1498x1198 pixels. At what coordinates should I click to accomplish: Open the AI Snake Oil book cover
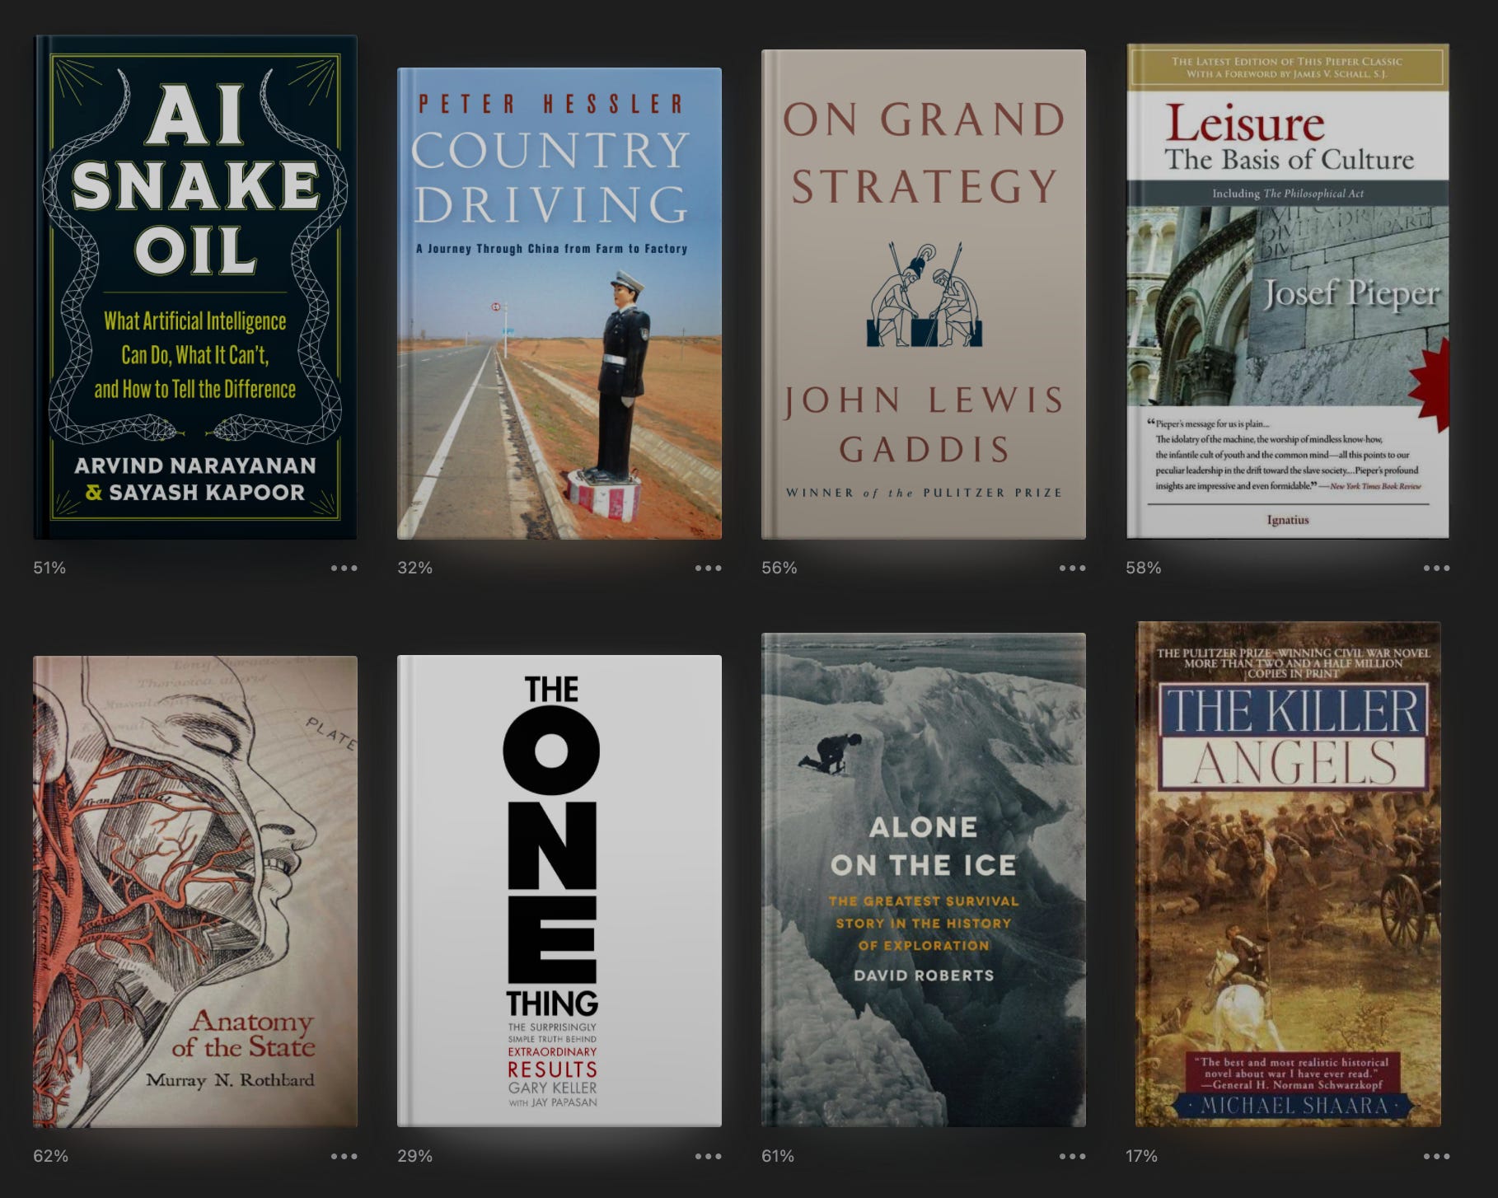tap(195, 288)
